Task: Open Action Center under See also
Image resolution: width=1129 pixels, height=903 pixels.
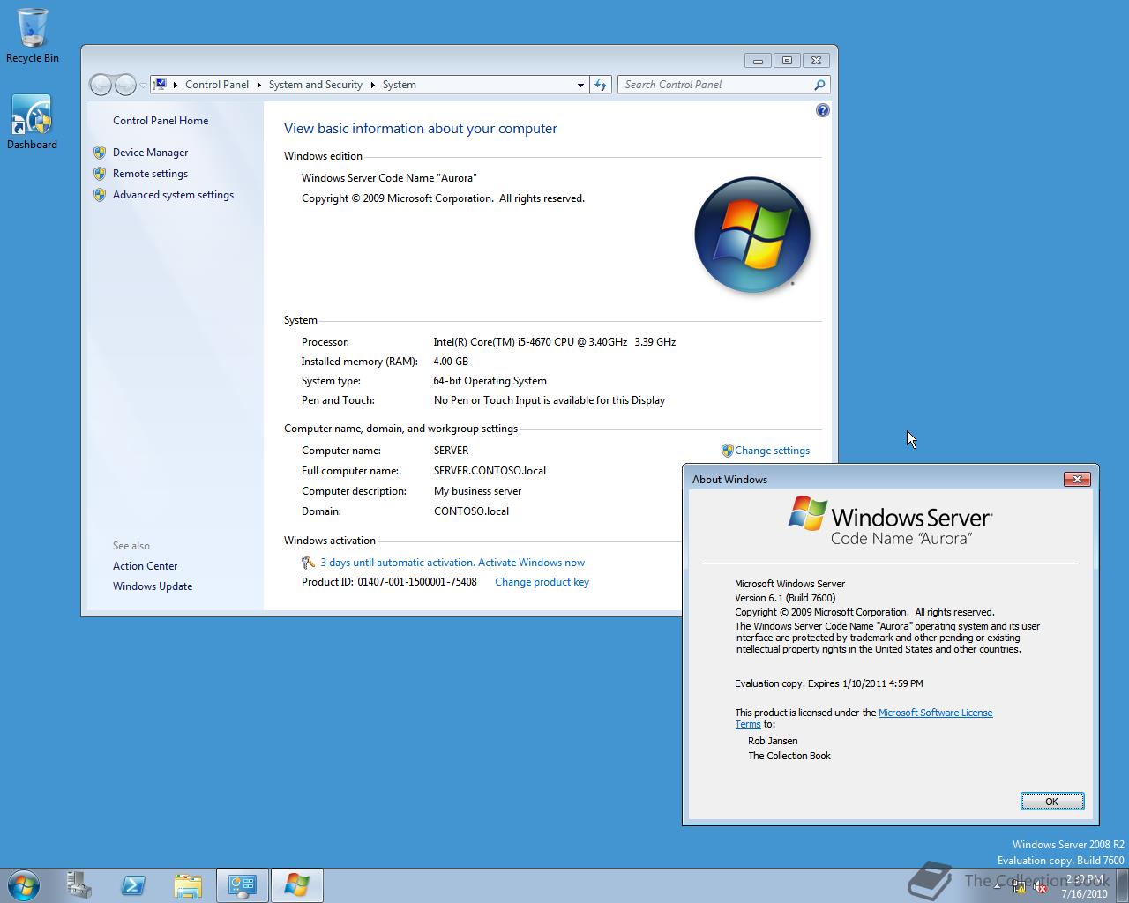Action: tap(145, 566)
